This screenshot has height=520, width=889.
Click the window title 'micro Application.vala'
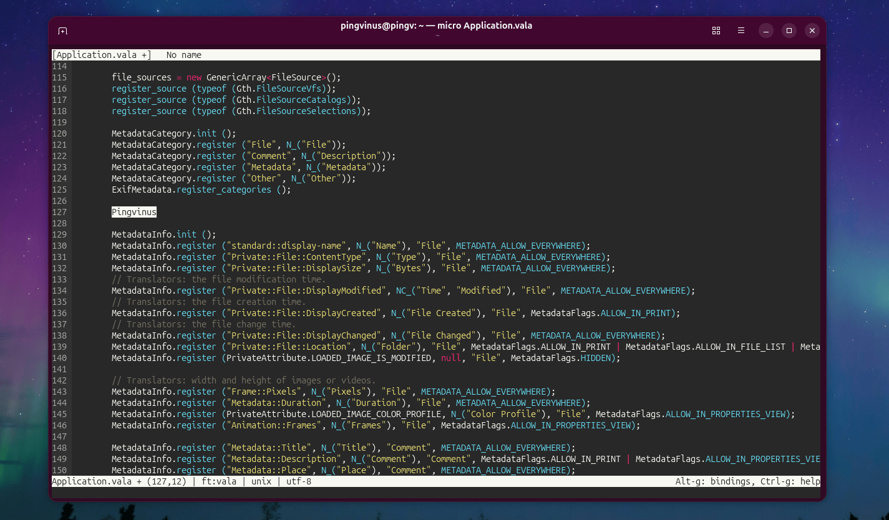pos(485,26)
